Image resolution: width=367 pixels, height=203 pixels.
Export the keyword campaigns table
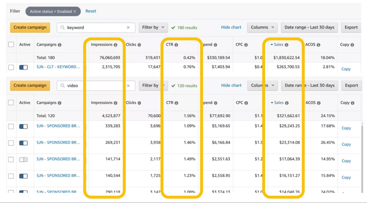351,27
